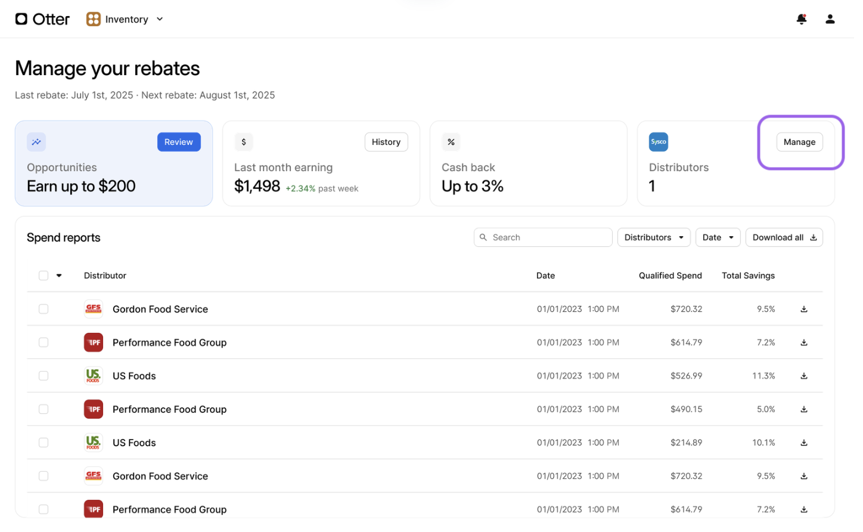The width and height of the screenshot is (863, 532).
Task: Check the checkbox for the first Performance Food Group row
Action: (x=43, y=342)
